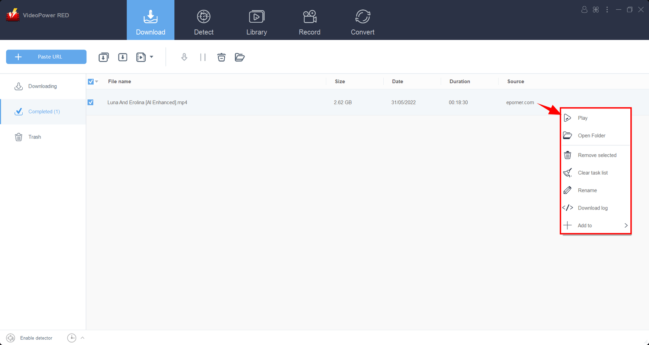Click the batch download icon in toolbar

click(x=104, y=57)
